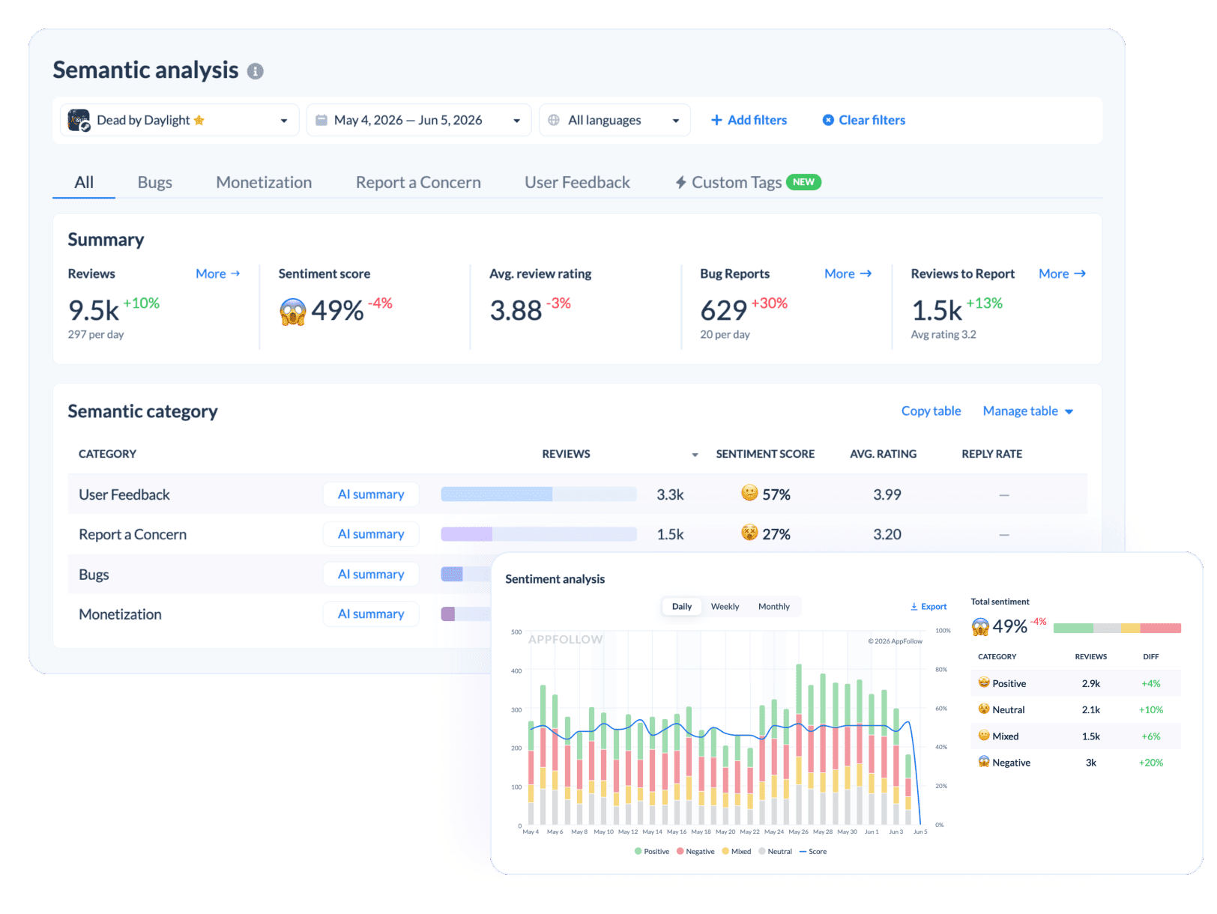This screenshot has height=914, width=1217.
Task: Select the Daily chart interval
Action: click(x=682, y=606)
